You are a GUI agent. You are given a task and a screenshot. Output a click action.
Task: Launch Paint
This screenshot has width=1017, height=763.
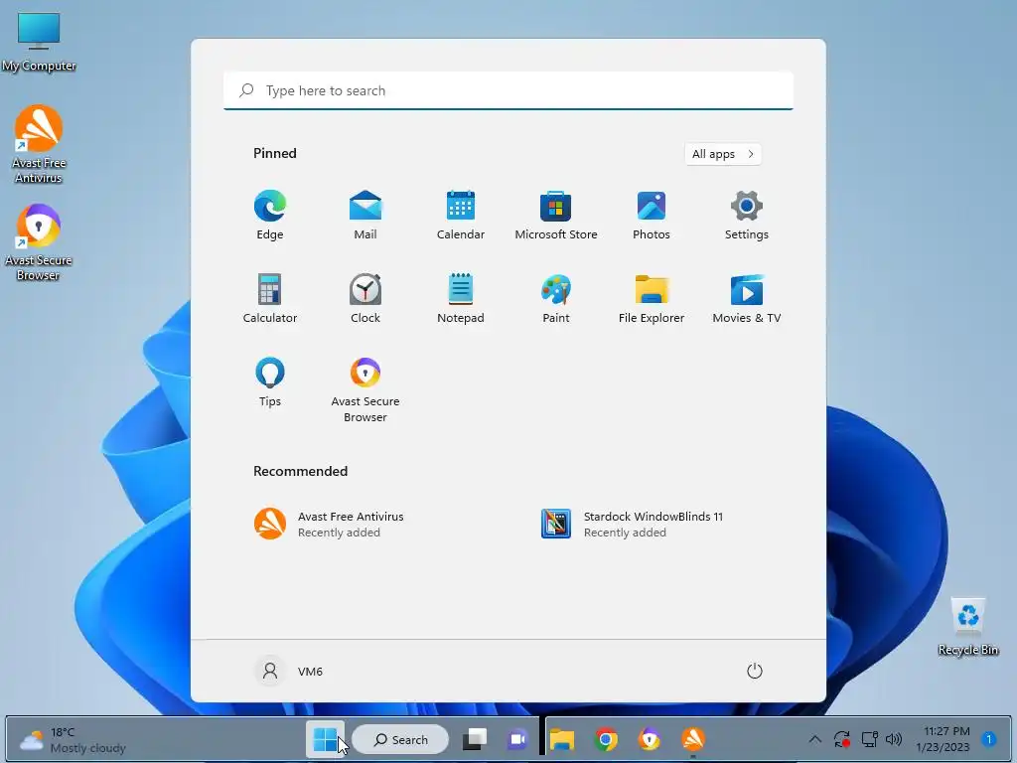coord(556,298)
